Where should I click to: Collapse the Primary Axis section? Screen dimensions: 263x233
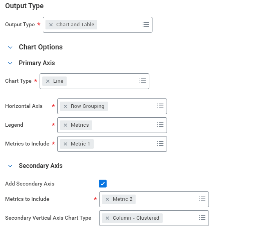pos(10,63)
